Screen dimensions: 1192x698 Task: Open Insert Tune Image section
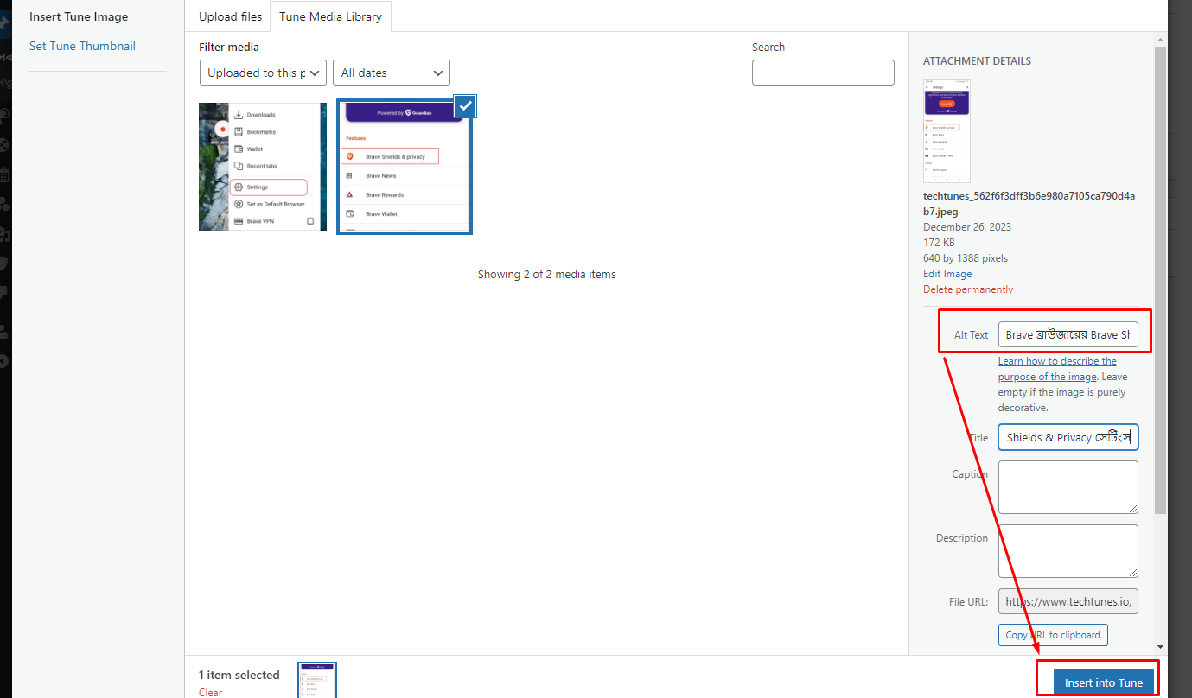tap(79, 16)
